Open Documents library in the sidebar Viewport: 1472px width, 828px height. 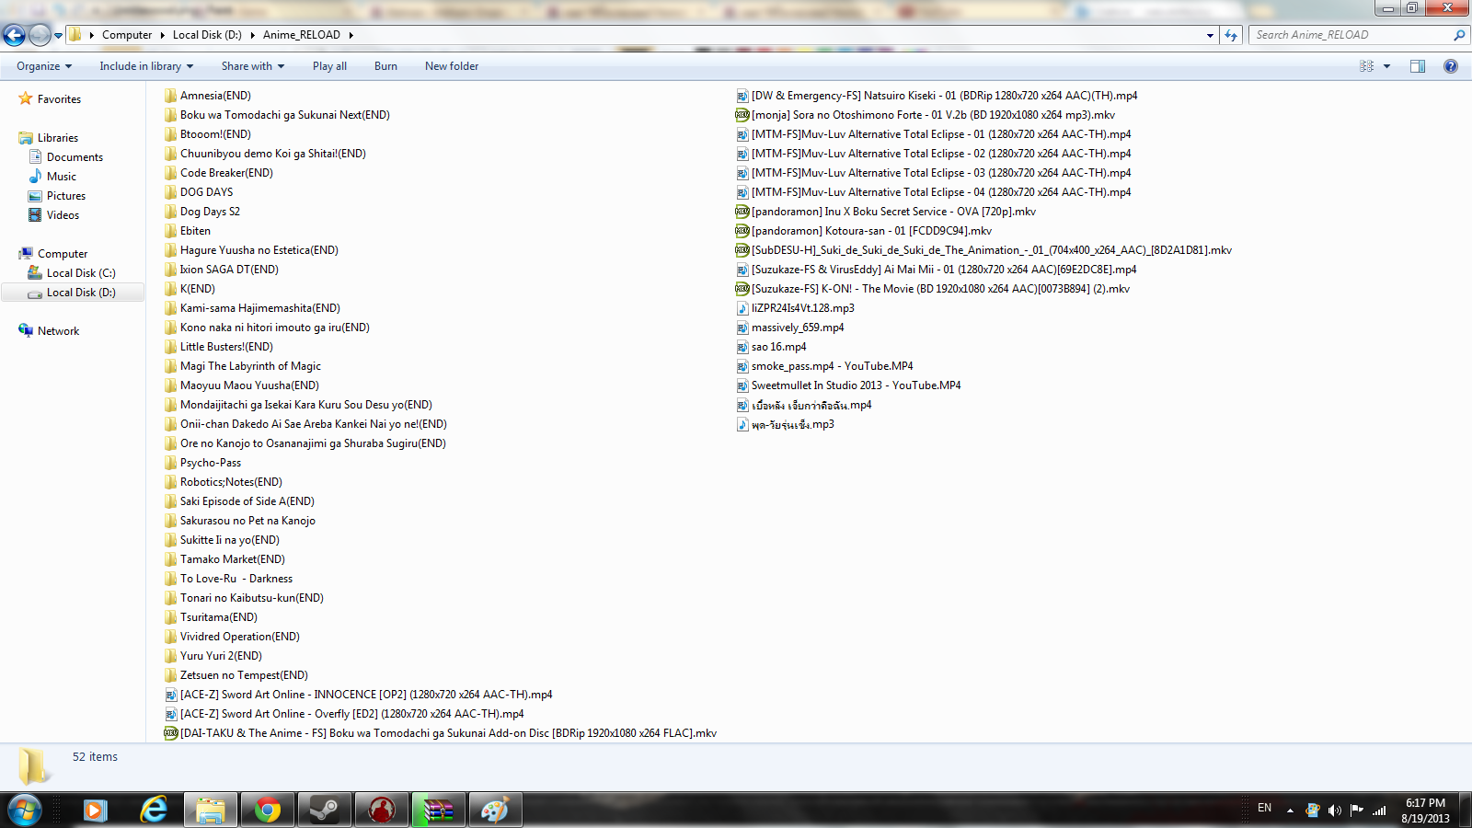click(x=75, y=157)
